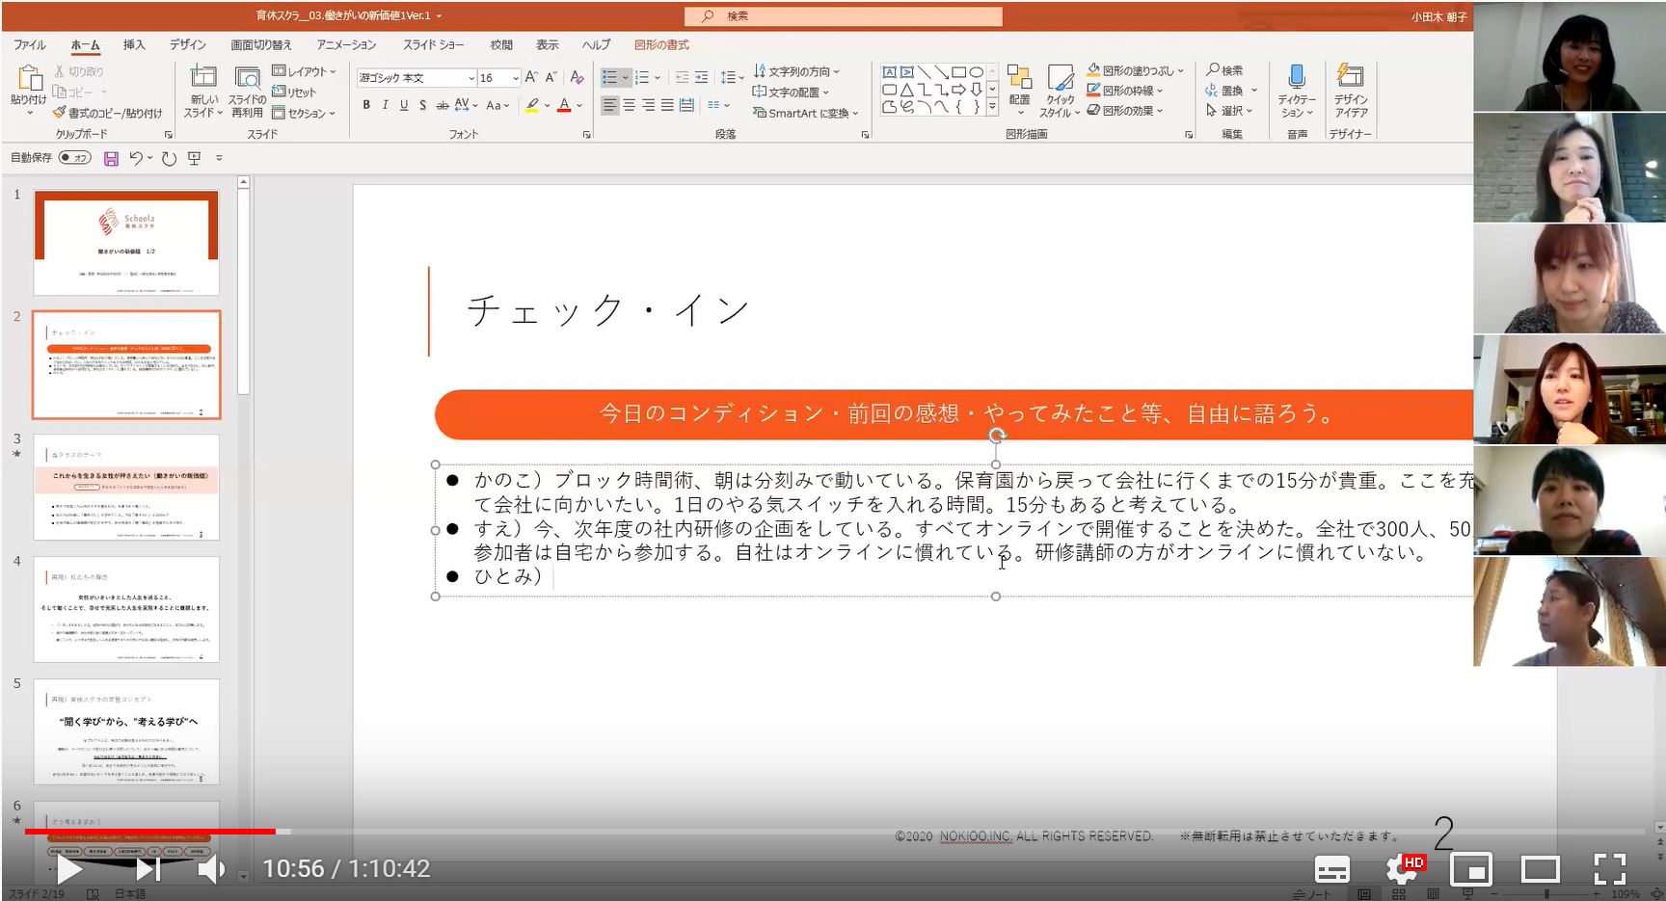Click the Reset (リセット) slide button

[294, 93]
